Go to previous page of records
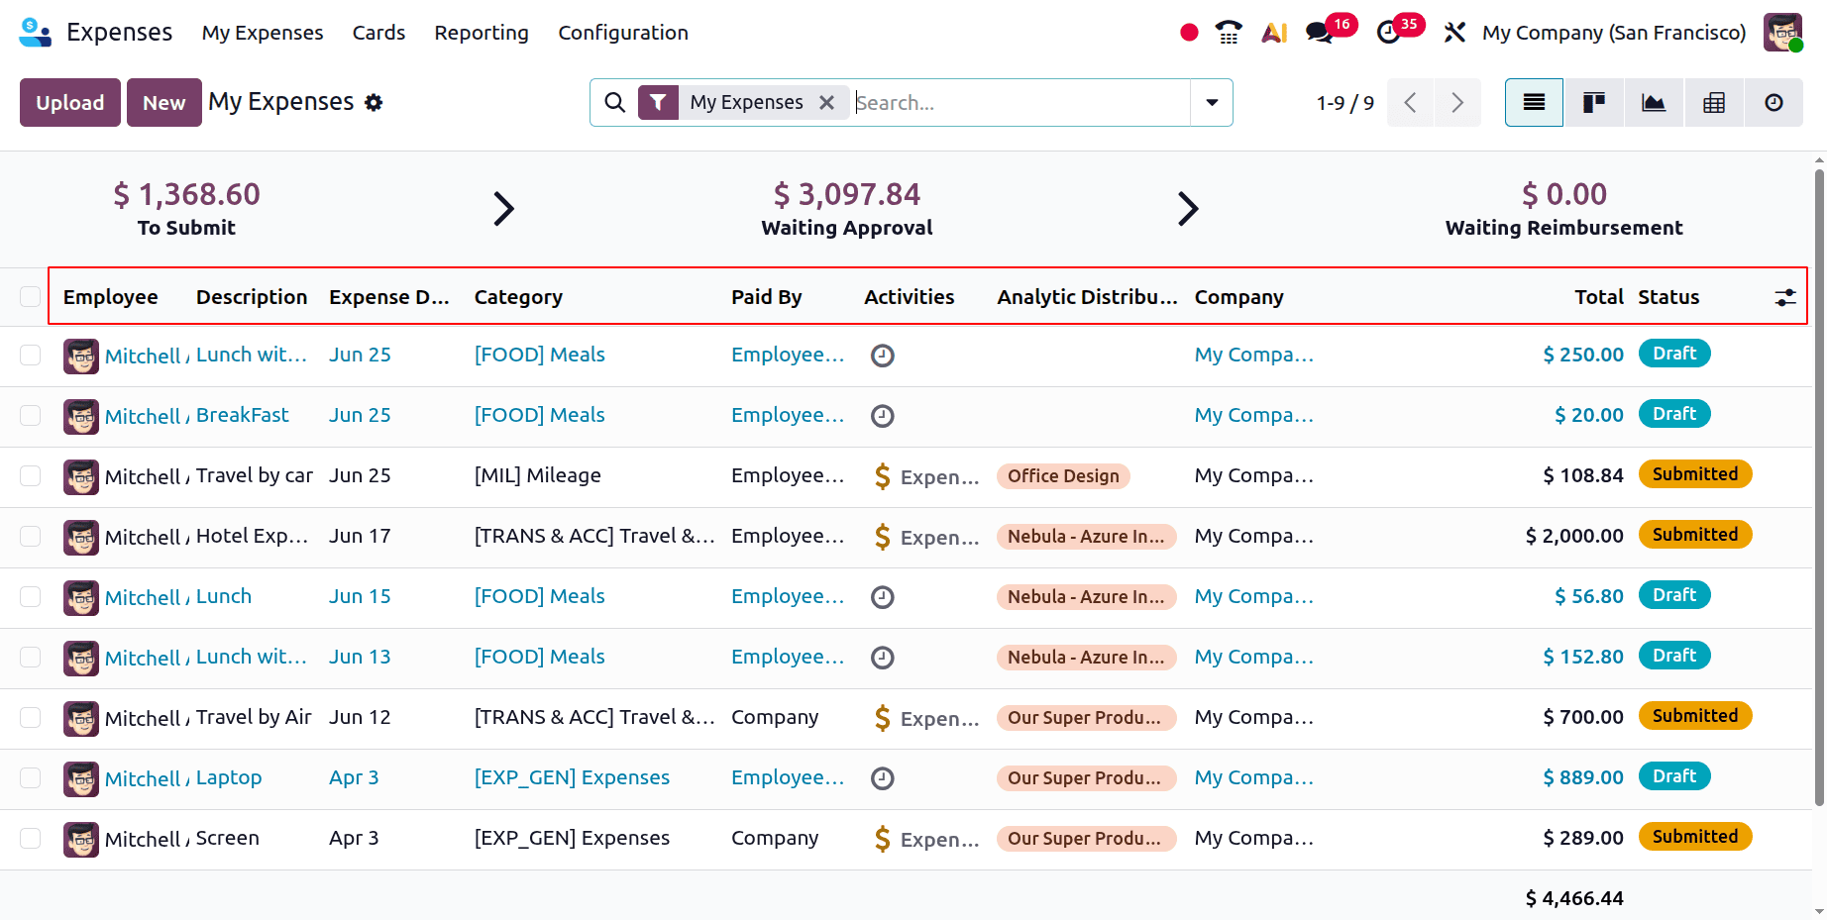1827x920 pixels. 1410,102
